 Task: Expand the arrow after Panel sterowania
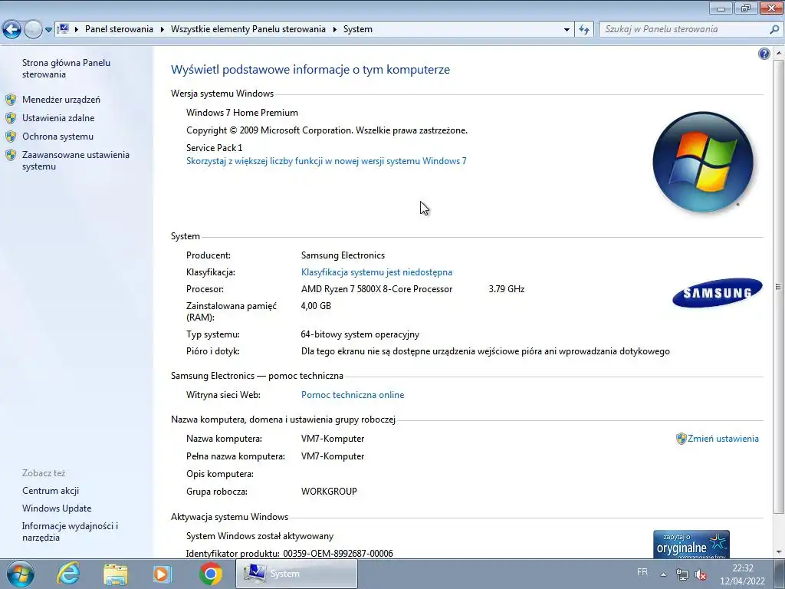(x=163, y=30)
